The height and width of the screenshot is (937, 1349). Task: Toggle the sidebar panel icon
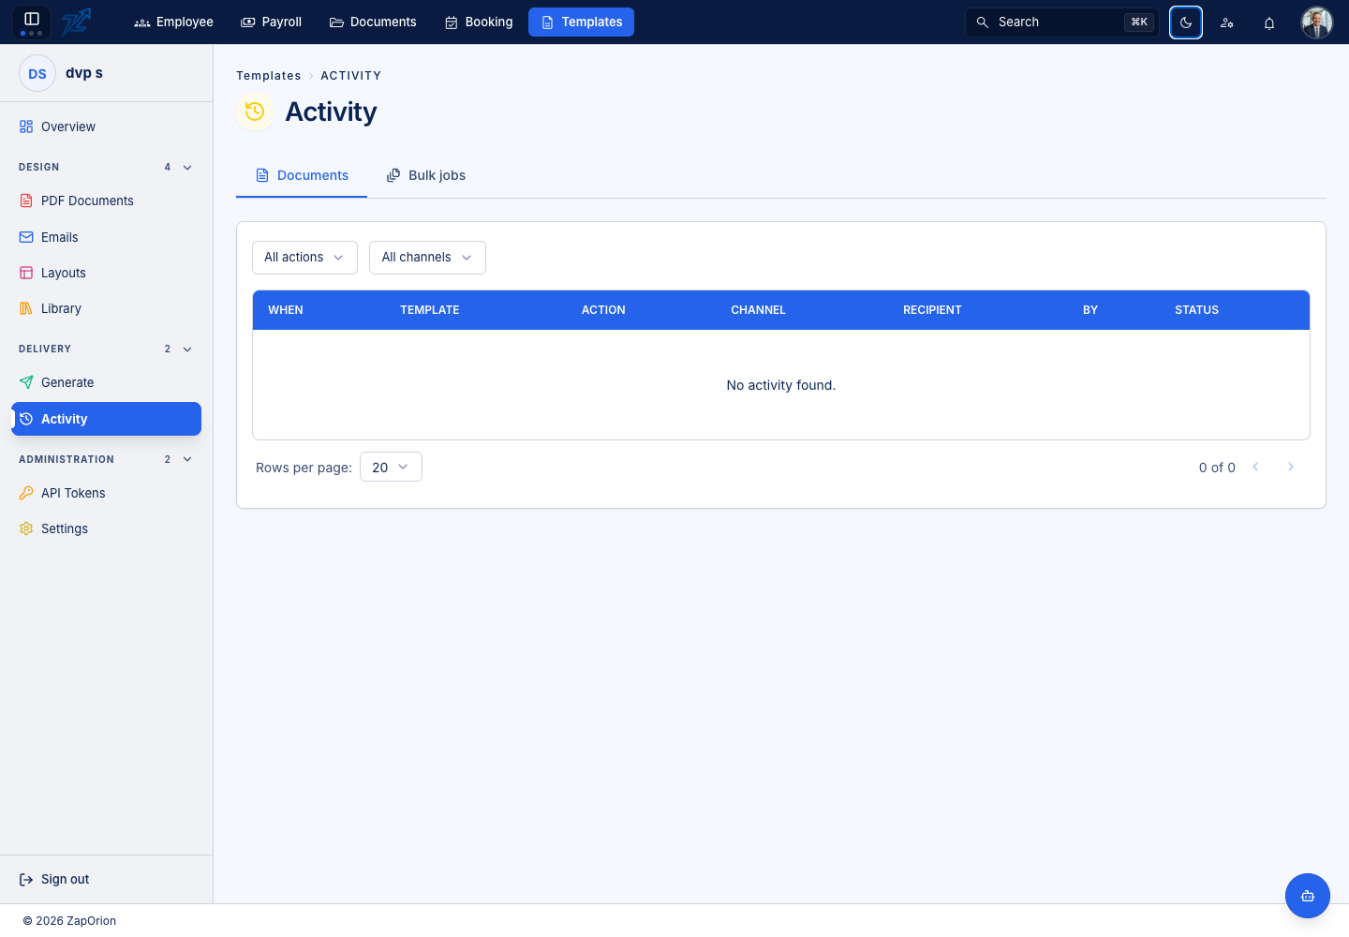(x=31, y=21)
